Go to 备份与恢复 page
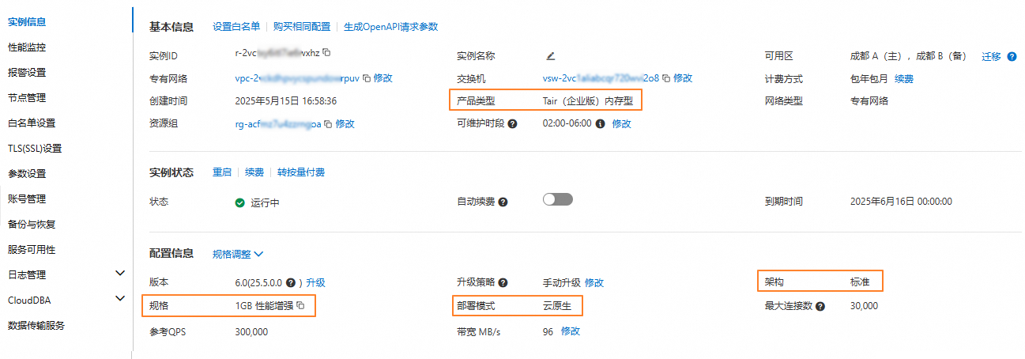This screenshot has height=359, width=1025. 32,225
